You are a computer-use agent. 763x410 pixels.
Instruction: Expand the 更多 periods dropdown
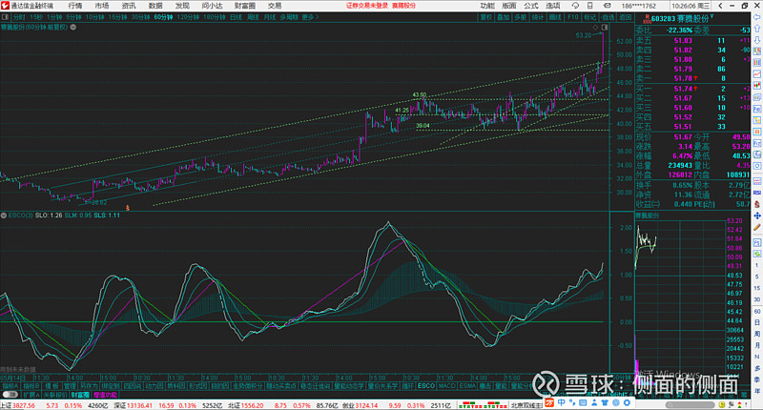coord(308,16)
